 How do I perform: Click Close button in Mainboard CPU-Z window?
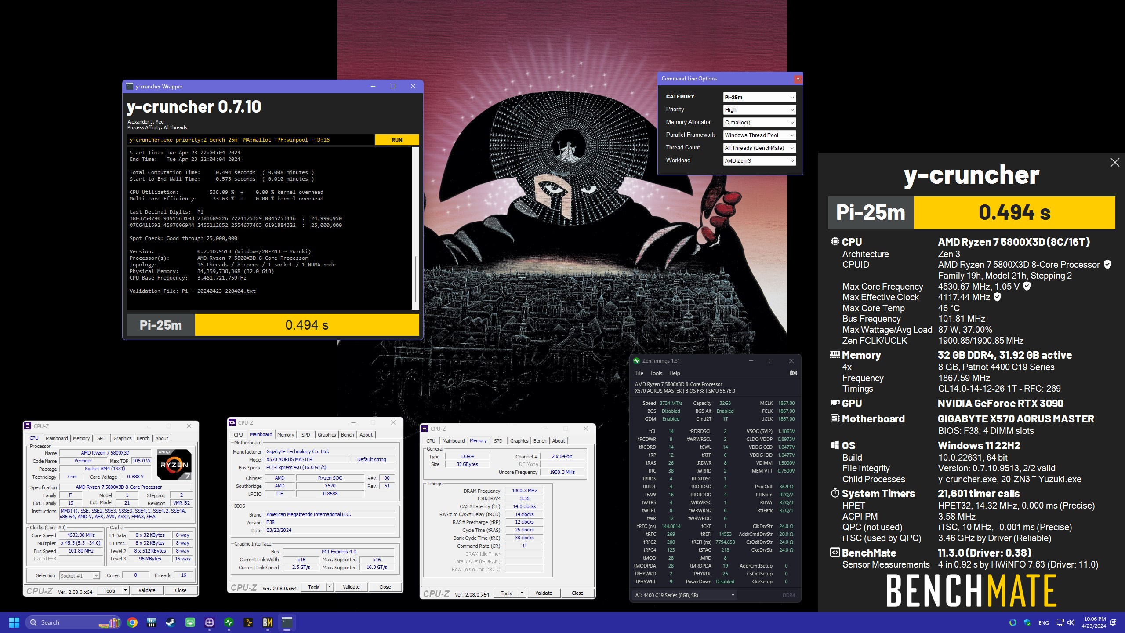point(385,587)
